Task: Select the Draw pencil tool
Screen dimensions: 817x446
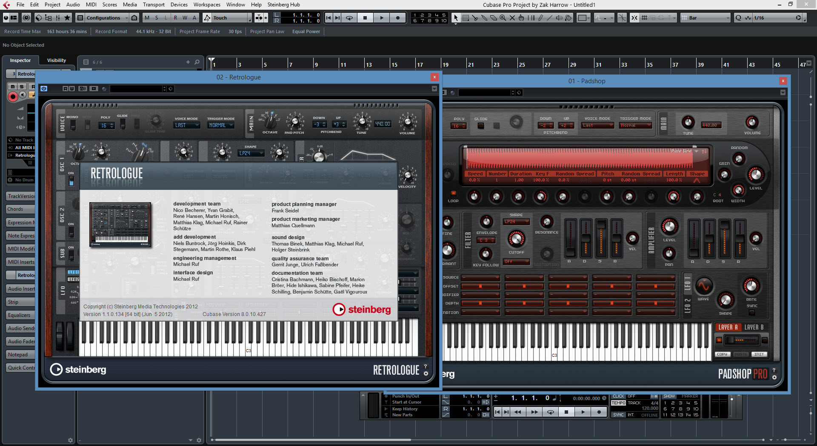Action: [x=540, y=18]
